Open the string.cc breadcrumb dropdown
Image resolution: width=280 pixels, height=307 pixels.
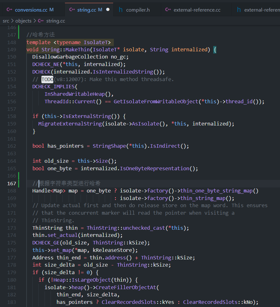tap(55, 21)
